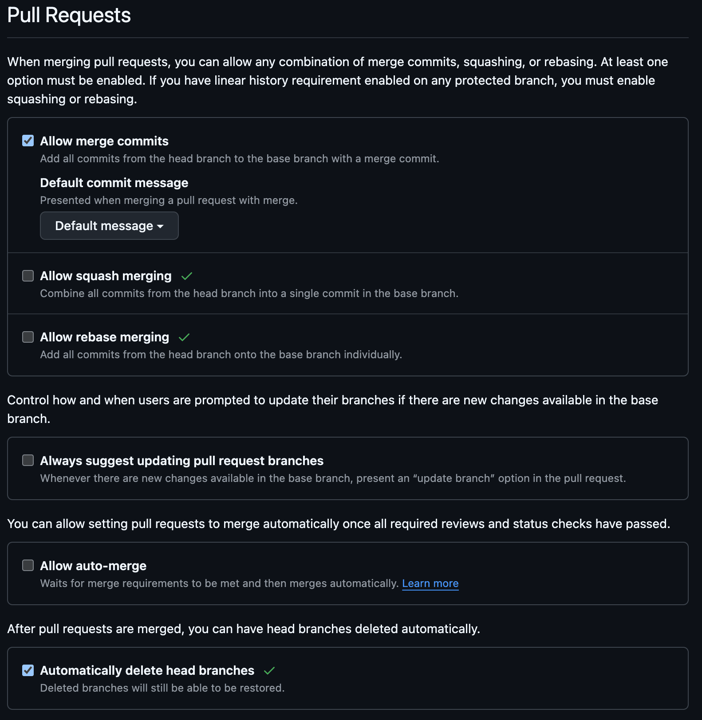Click the Allow squash merging label
Viewport: 702px width, 720px height.
[105, 276]
